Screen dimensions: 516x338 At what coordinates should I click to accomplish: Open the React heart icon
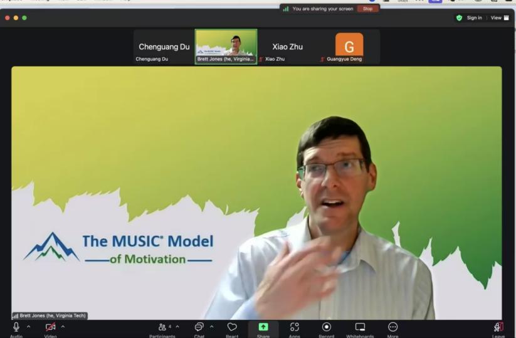coord(232,327)
